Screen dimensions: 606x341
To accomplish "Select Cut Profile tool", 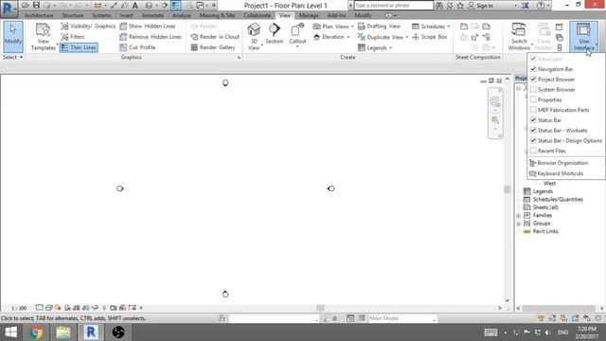I will pos(137,47).
